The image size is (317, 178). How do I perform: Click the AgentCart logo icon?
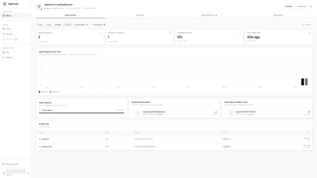tap(4, 4)
